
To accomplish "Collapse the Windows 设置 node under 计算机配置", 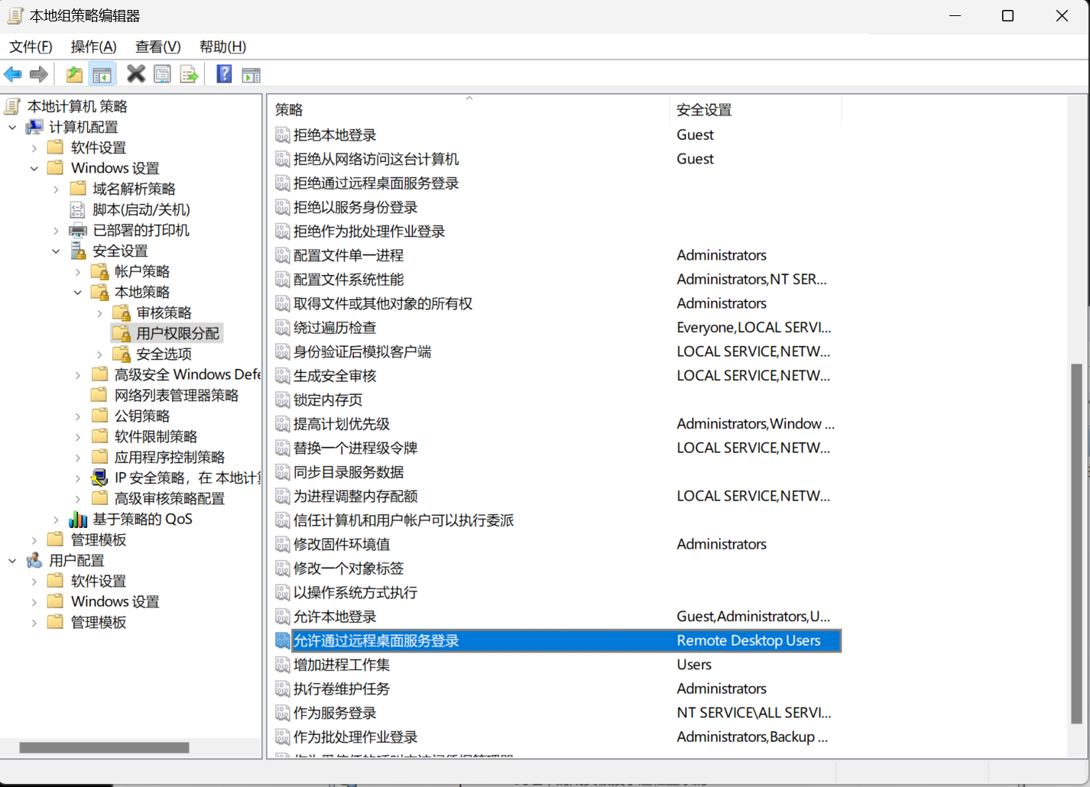I will 34,168.
